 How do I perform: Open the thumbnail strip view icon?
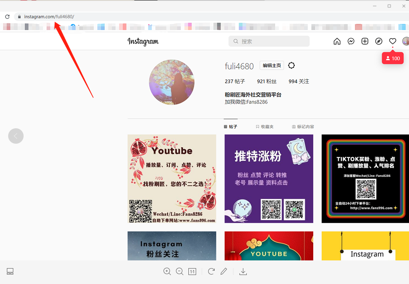coord(10,272)
